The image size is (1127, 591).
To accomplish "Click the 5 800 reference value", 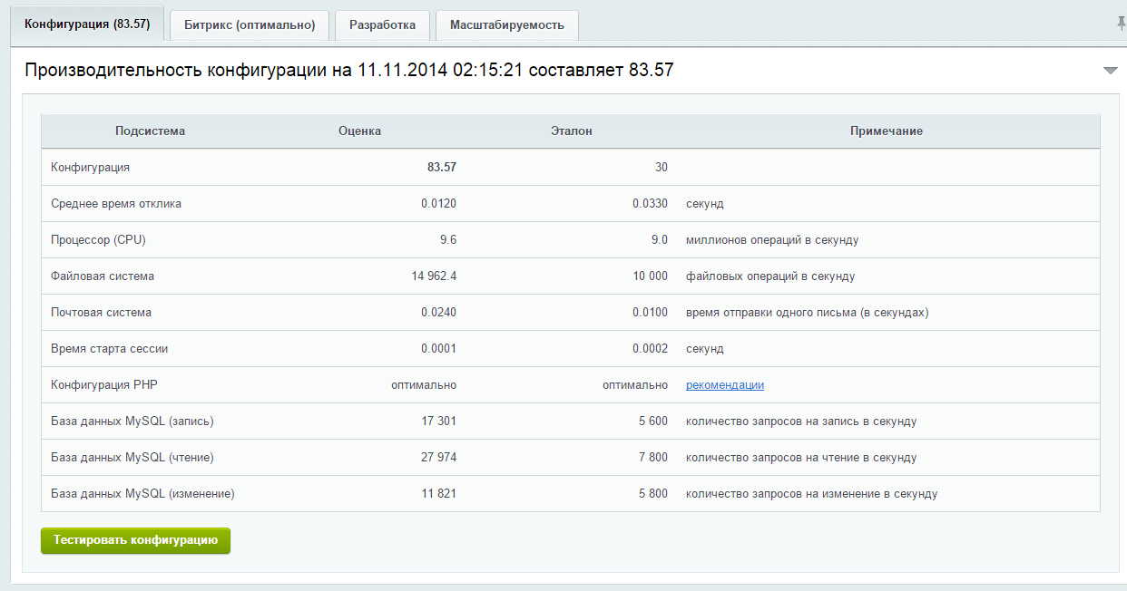I will (653, 494).
